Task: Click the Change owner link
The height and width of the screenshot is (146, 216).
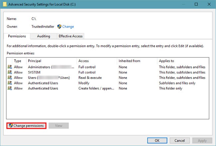Action: tap(68, 27)
